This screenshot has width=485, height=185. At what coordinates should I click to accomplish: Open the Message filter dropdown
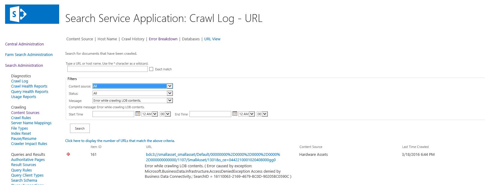132,100
